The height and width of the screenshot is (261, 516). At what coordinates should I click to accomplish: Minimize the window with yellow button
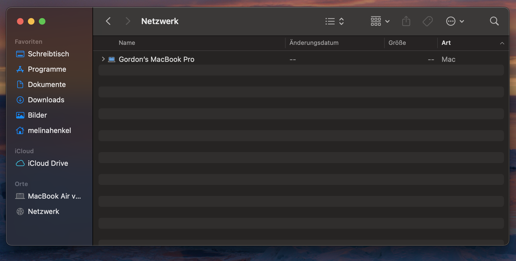coord(31,21)
